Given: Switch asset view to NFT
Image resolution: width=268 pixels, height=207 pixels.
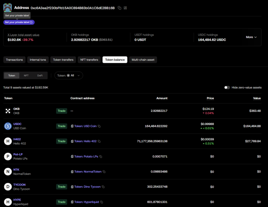Looking at the screenshot, I should pos(26,75).
